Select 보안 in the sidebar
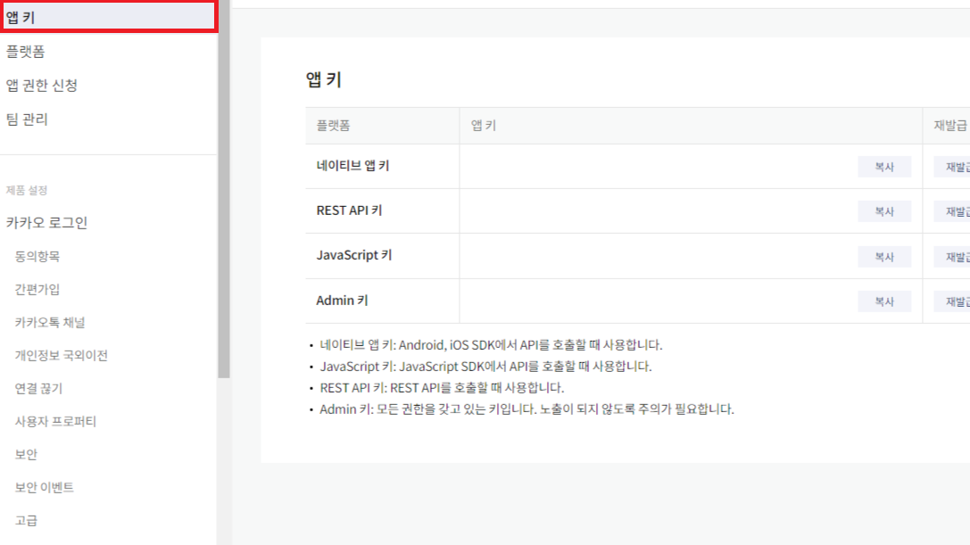970x545 pixels. point(26,455)
